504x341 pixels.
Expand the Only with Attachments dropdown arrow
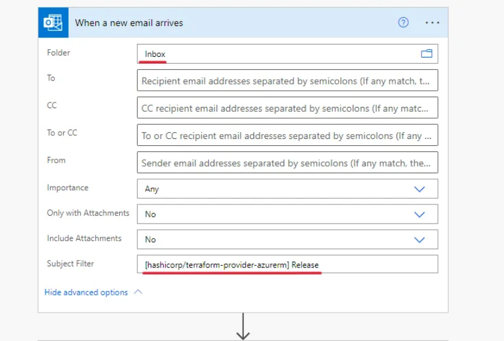pos(419,214)
